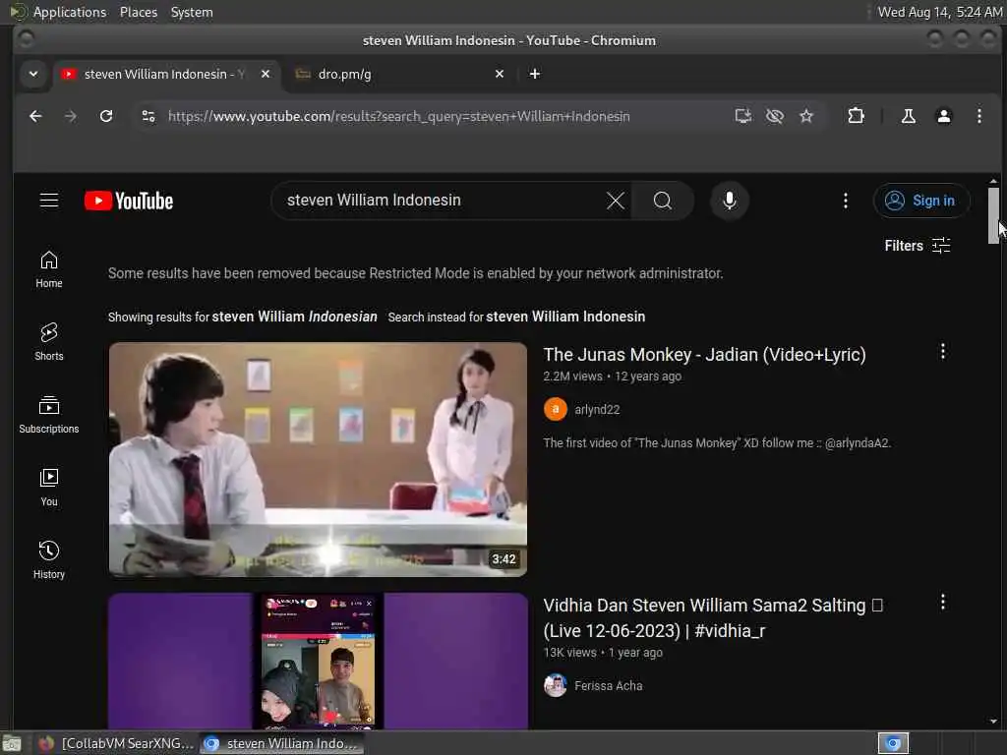This screenshot has height=755, width=1007.
Task: Click the clock showing Wed Aug 14
Action: pyautogui.click(x=939, y=12)
